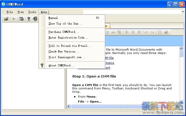Click the Exit door toolbar icon
This screenshot has width=186, height=116.
pos(35,19)
